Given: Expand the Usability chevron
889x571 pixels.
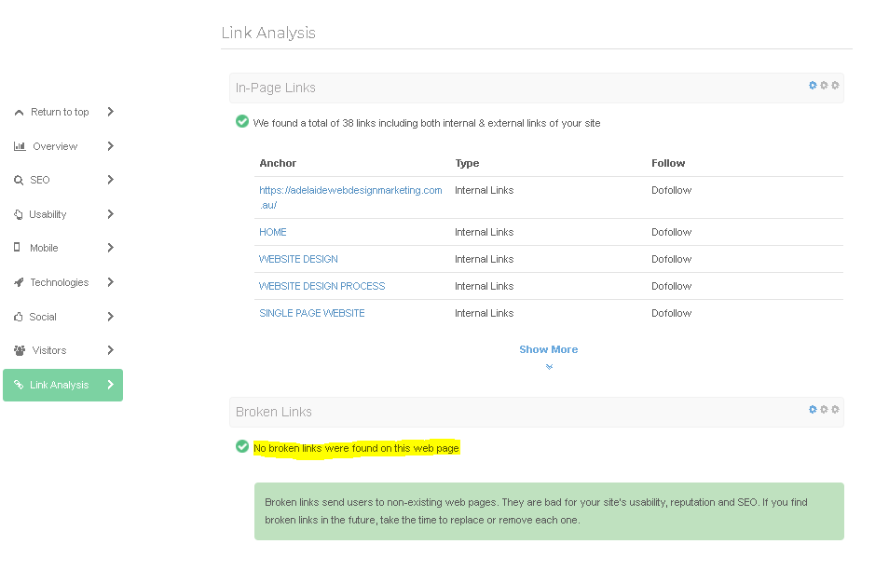Looking at the screenshot, I should pyautogui.click(x=111, y=214).
